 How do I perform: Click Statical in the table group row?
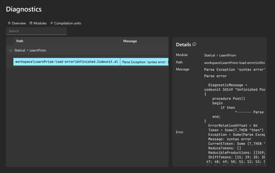(x=20, y=50)
